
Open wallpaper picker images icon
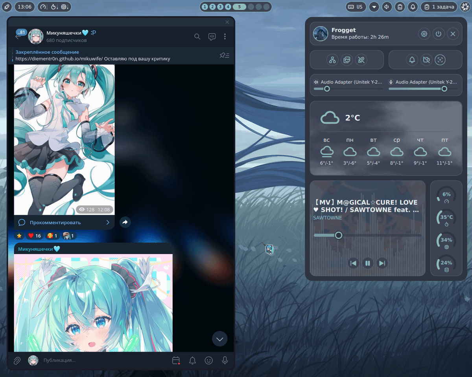click(347, 60)
